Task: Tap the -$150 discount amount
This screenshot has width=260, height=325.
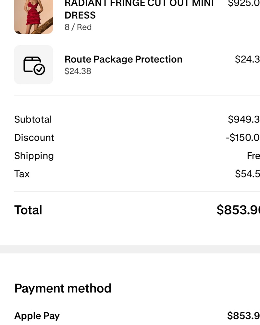Action: (243, 137)
